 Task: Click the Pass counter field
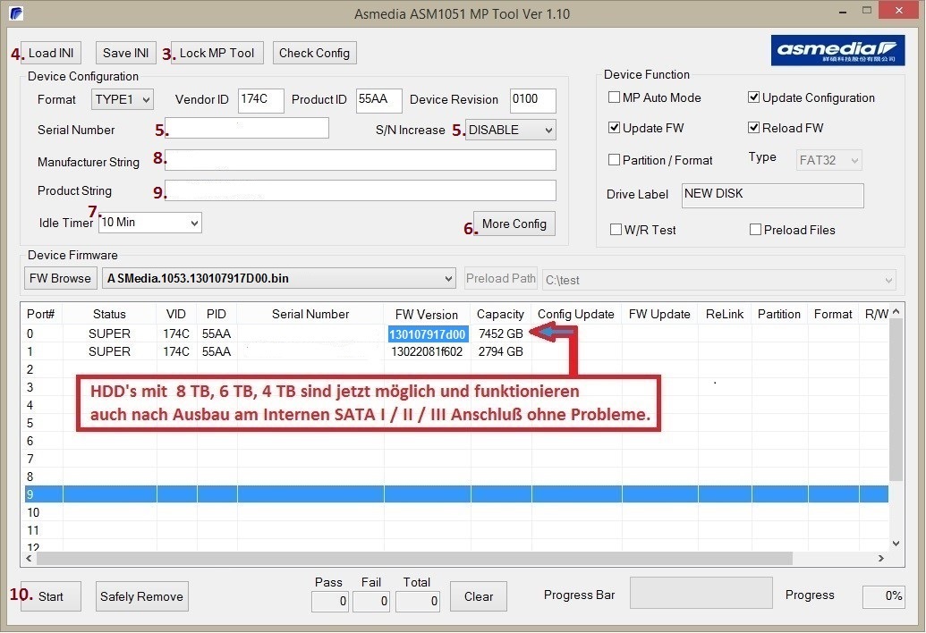(x=329, y=601)
